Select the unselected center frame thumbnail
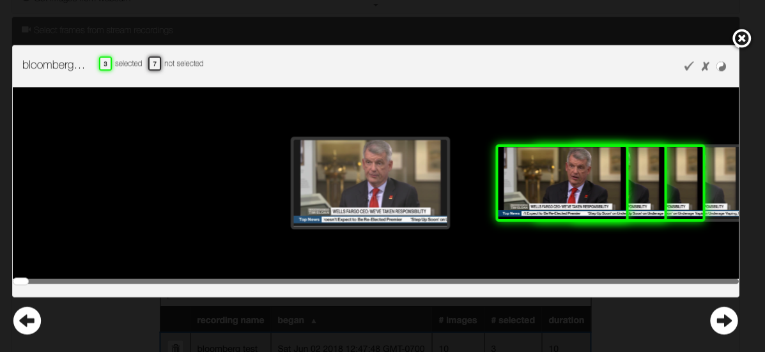The image size is (765, 352). [x=370, y=183]
